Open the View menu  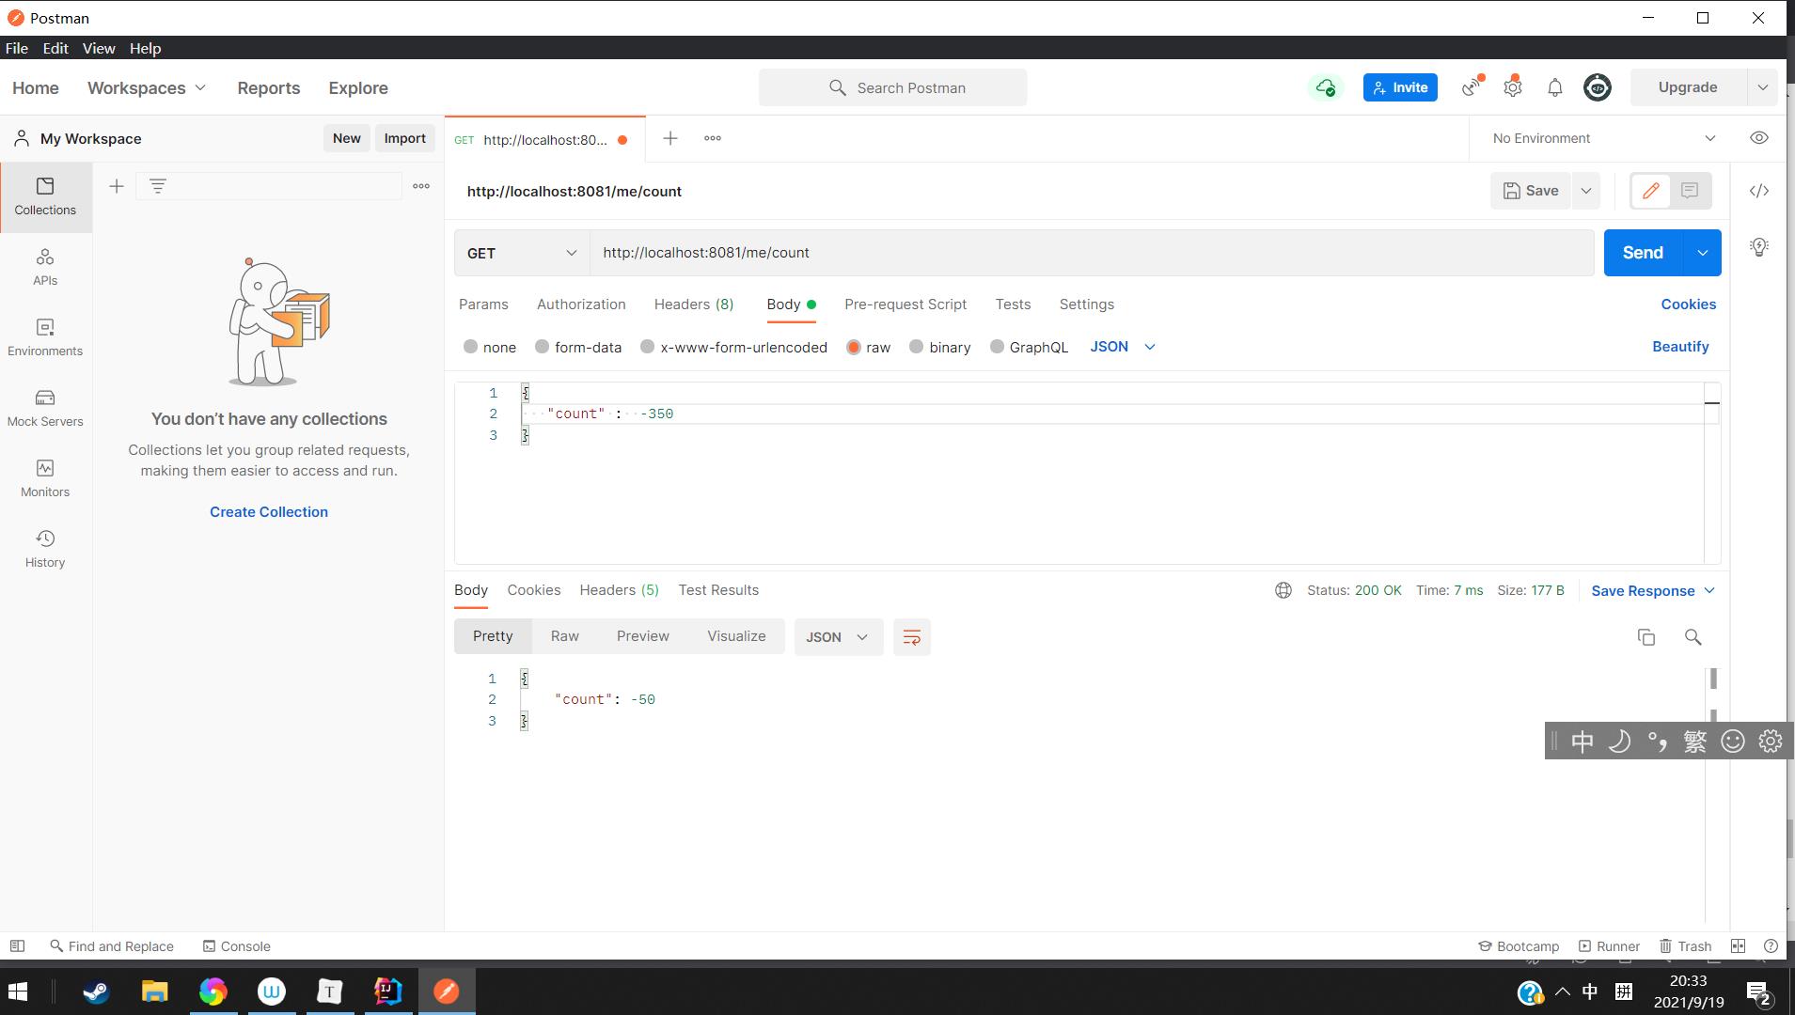(x=99, y=48)
